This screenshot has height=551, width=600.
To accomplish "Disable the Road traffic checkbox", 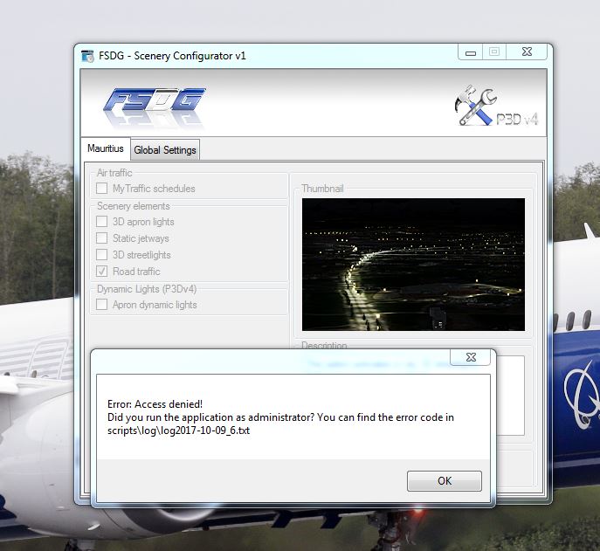I will coord(102,272).
